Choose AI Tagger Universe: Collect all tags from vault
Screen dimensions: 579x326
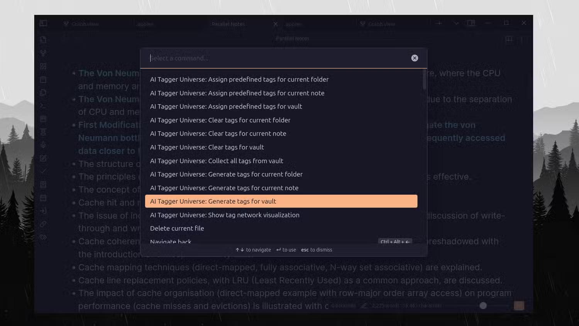(217, 161)
